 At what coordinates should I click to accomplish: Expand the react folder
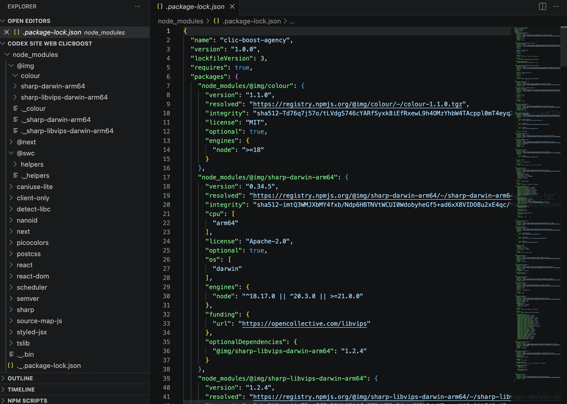12,265
